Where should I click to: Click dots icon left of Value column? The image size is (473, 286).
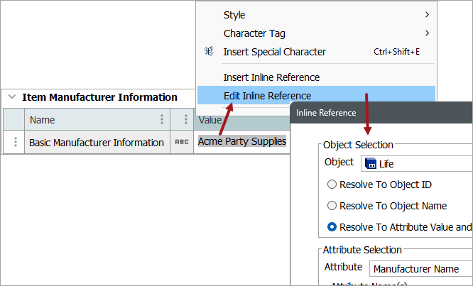click(x=186, y=120)
